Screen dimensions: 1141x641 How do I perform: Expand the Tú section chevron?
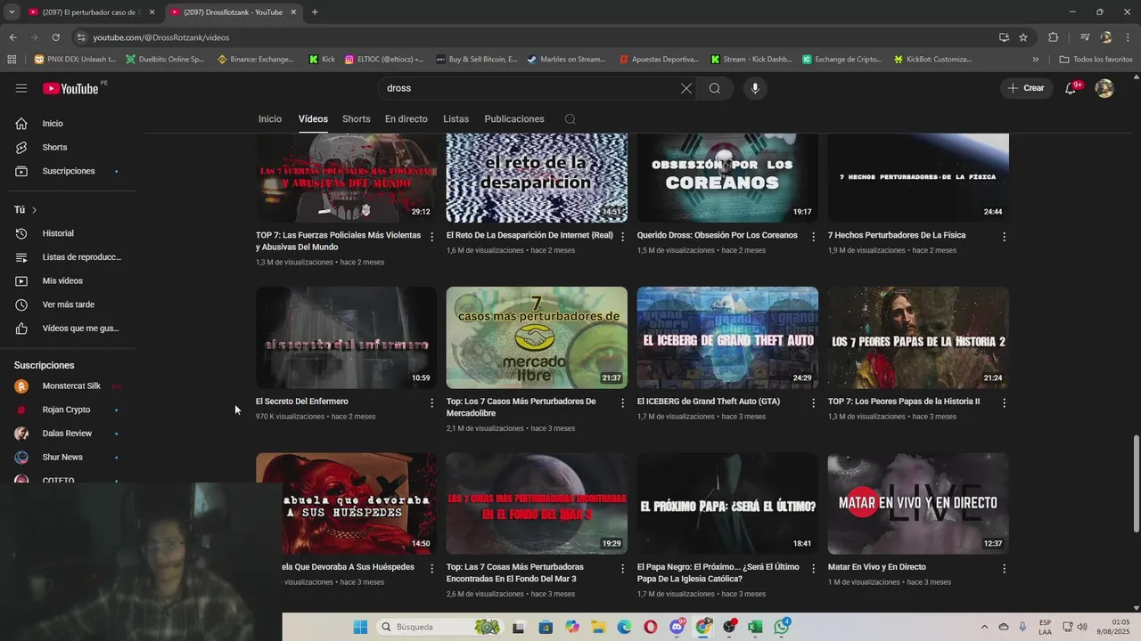34,210
